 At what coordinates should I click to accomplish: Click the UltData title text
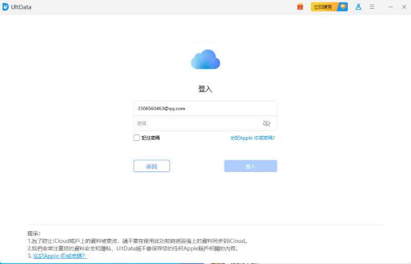[21, 7]
